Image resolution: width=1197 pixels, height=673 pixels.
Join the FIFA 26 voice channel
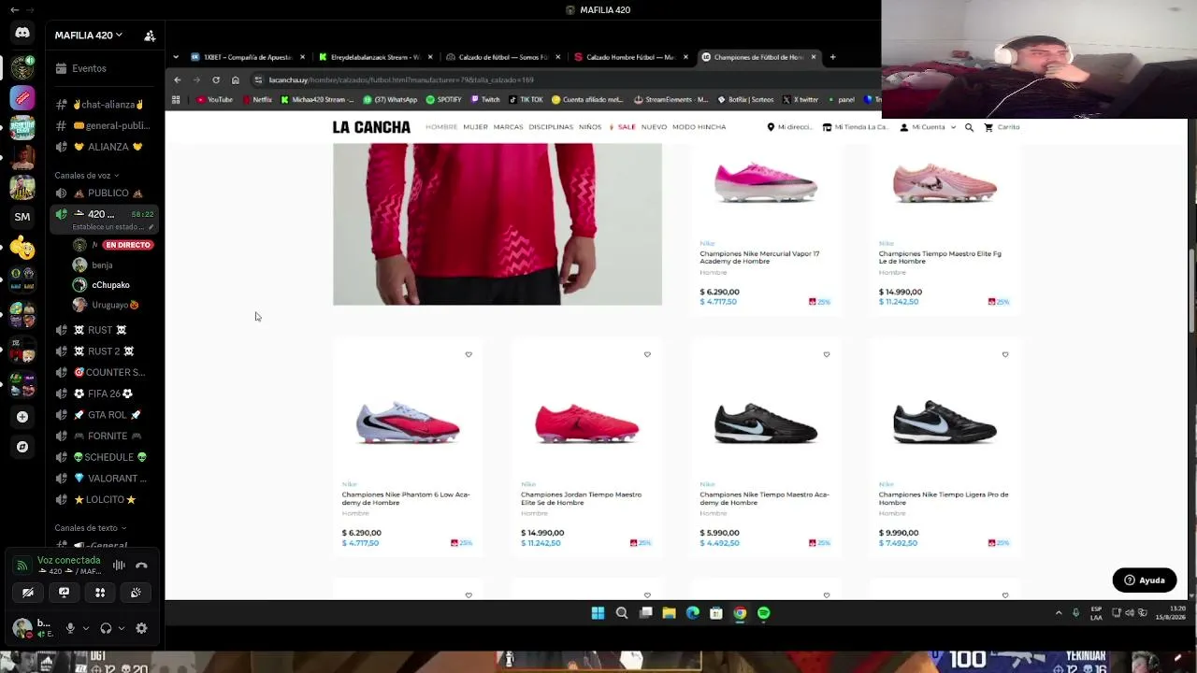[x=101, y=394]
